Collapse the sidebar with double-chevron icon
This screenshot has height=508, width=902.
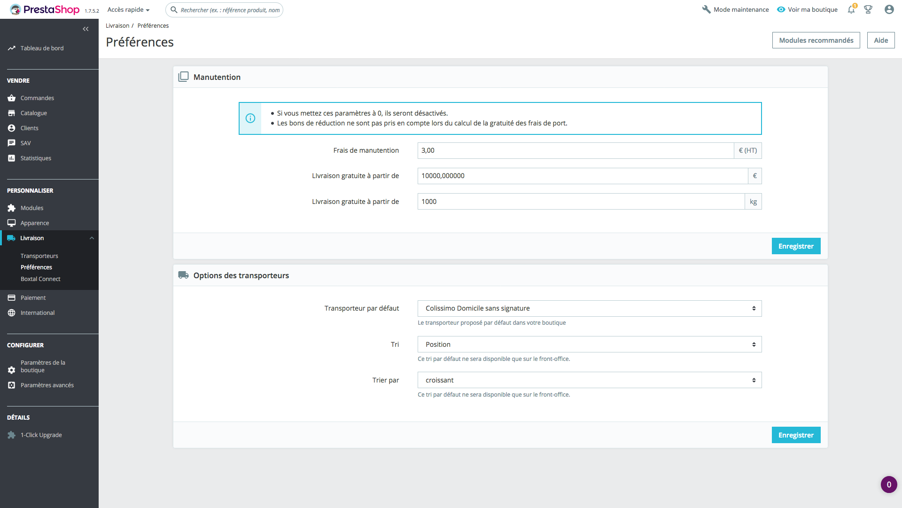tap(86, 29)
